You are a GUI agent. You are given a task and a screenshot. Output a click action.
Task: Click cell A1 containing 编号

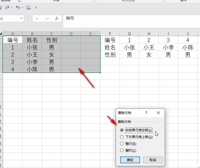tap(13, 40)
